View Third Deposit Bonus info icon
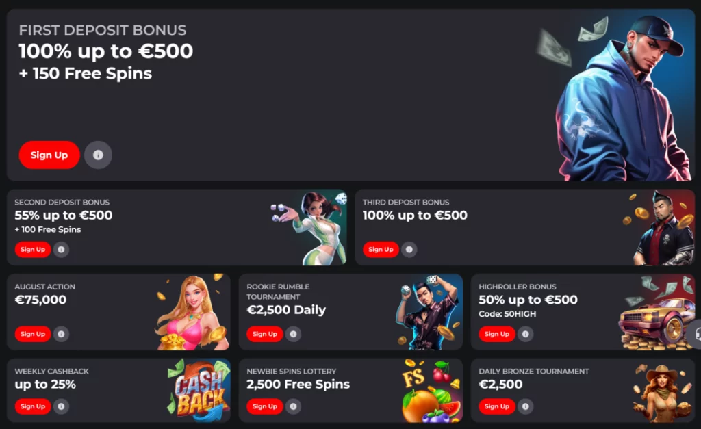 [x=409, y=249]
